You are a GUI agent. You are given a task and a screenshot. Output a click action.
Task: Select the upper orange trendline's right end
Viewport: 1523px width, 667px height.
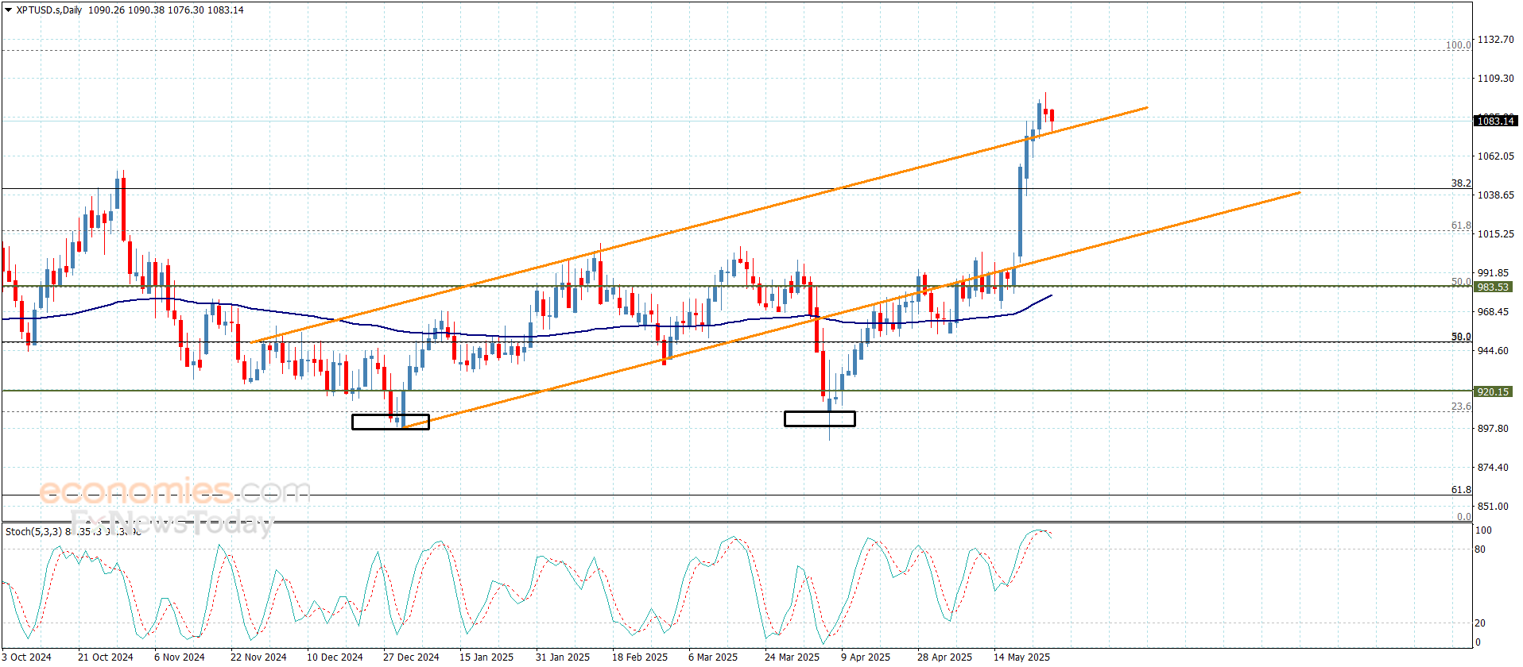point(1146,107)
